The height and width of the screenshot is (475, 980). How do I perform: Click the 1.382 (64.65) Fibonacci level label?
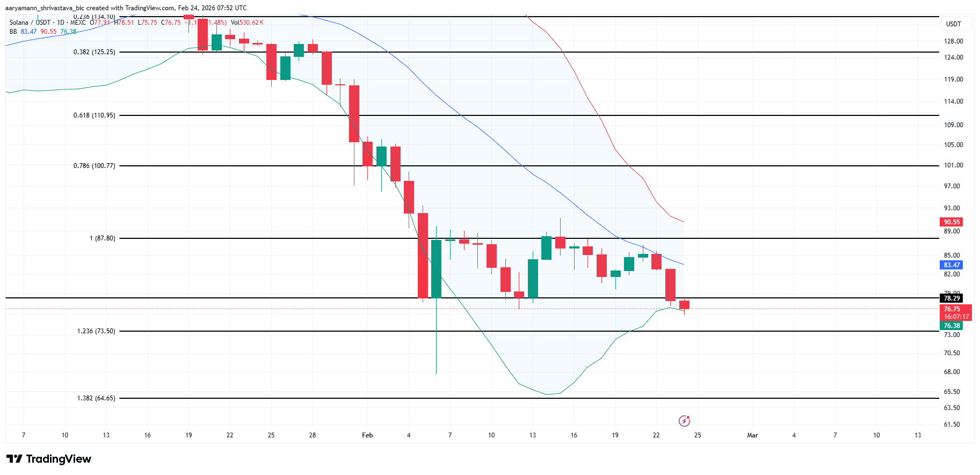click(x=96, y=398)
